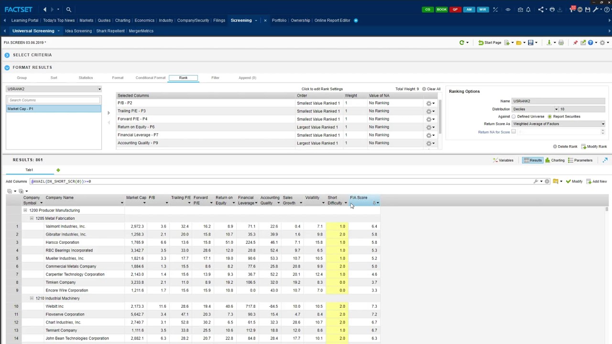Image resolution: width=612 pixels, height=344 pixels.
Task: Click the share icon in top bar
Action: click(541, 10)
